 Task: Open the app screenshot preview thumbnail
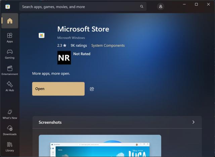(x=100, y=146)
